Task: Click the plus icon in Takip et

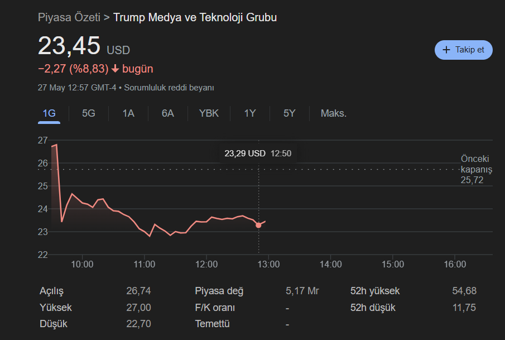Action: click(446, 50)
